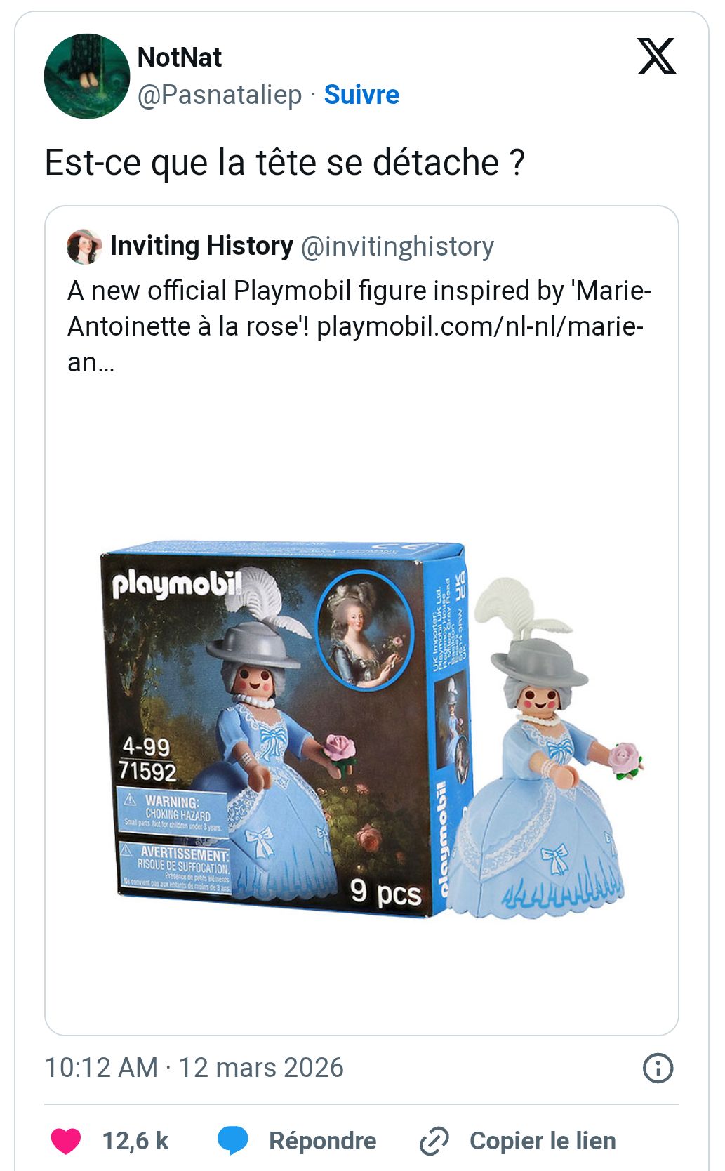725x1171 pixels.
Task: View the 12,6 k likes count
Action: pos(135,1141)
